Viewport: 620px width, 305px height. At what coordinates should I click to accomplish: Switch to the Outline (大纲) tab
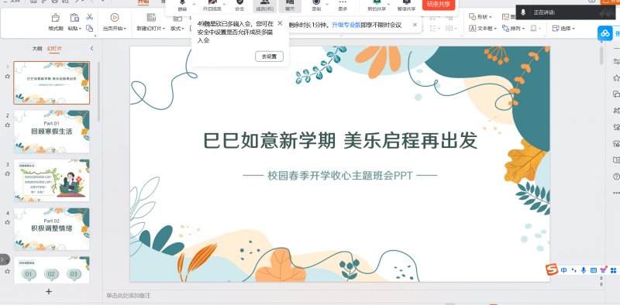[x=36, y=49]
